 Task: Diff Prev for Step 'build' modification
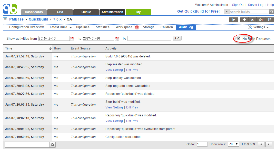132,107
